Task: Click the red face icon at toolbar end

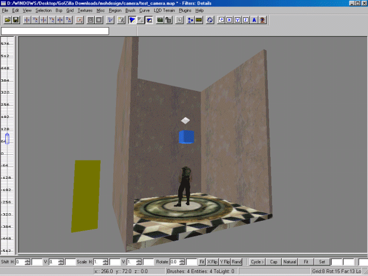Action: [x=262, y=20]
